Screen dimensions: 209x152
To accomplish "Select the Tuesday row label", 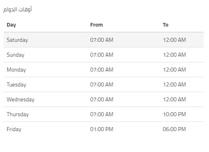I will point(17,85).
